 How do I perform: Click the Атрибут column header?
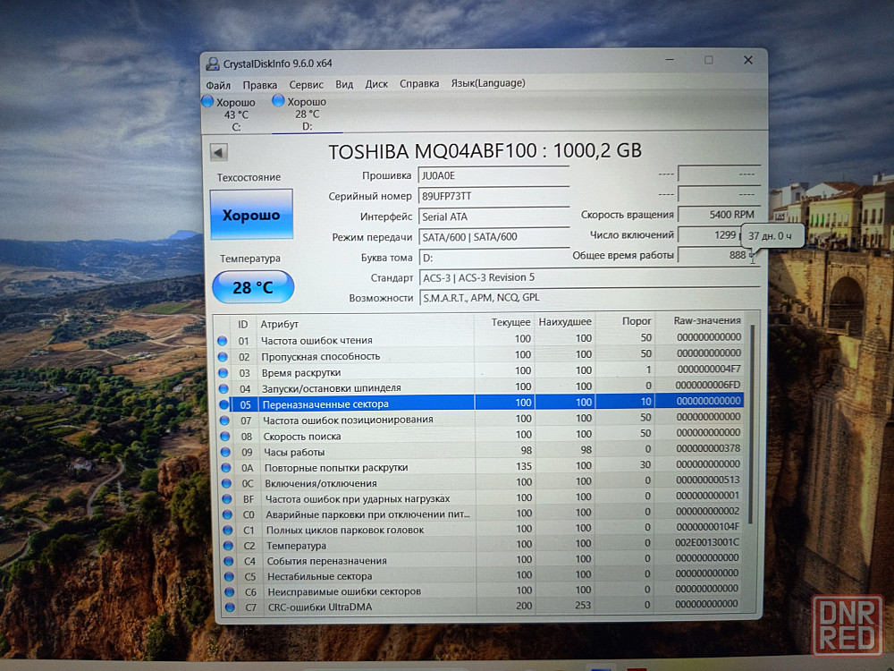pyautogui.click(x=365, y=324)
